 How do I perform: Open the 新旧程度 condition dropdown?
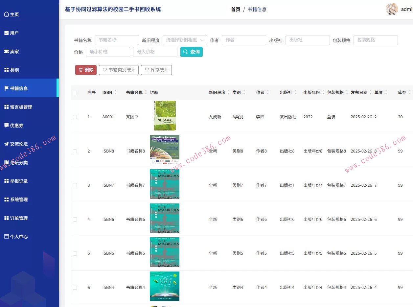pos(185,40)
